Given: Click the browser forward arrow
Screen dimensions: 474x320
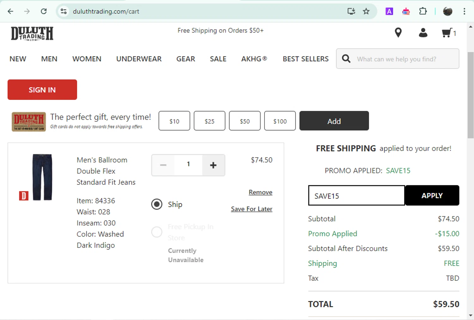Looking at the screenshot, I should (27, 11).
